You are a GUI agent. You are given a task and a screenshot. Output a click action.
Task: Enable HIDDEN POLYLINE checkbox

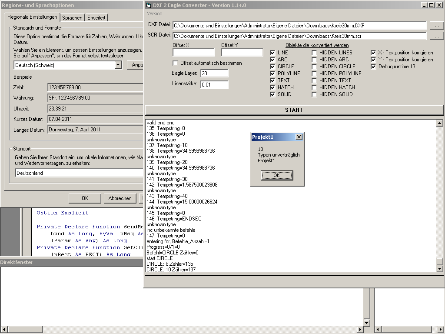pos(314,73)
